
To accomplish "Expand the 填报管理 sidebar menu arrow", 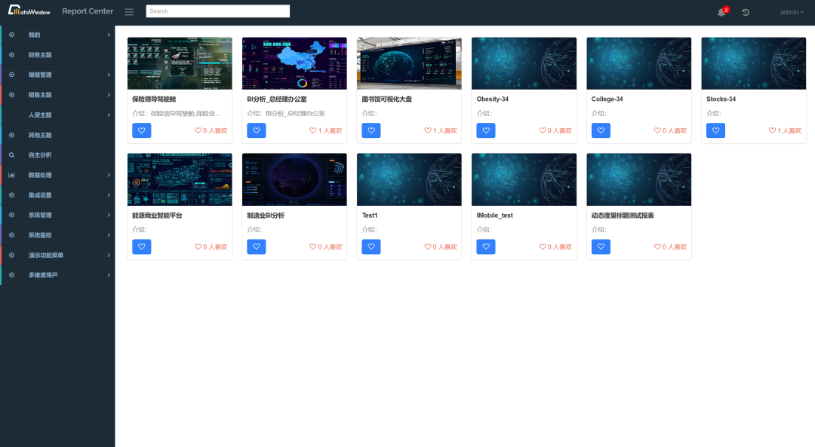I will [108, 75].
